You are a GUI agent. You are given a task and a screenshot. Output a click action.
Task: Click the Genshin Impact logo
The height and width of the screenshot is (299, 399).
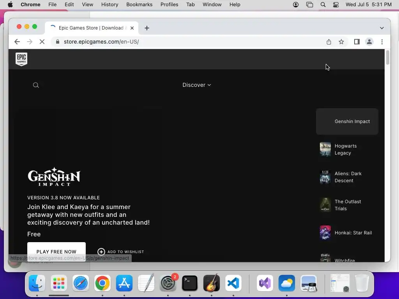click(x=54, y=177)
